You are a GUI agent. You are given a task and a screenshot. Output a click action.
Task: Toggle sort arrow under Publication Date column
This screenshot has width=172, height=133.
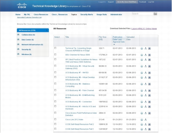(x=114, y=44)
